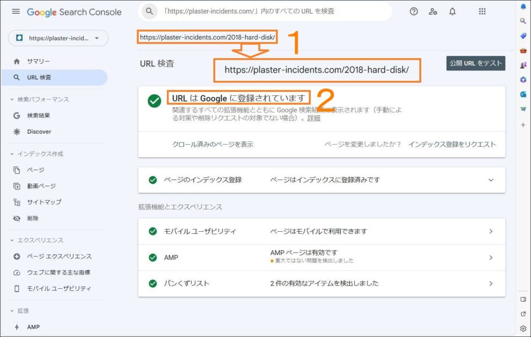This screenshot has width=531, height=337.
Task: Click ページはインデックスに登録済みです text
Action: [x=325, y=180]
